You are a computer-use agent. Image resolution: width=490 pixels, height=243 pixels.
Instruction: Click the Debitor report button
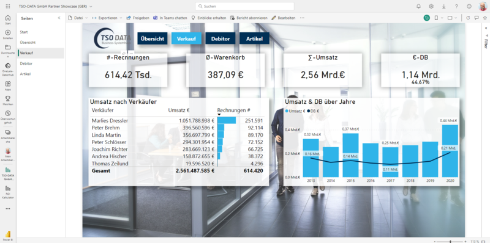(x=221, y=38)
